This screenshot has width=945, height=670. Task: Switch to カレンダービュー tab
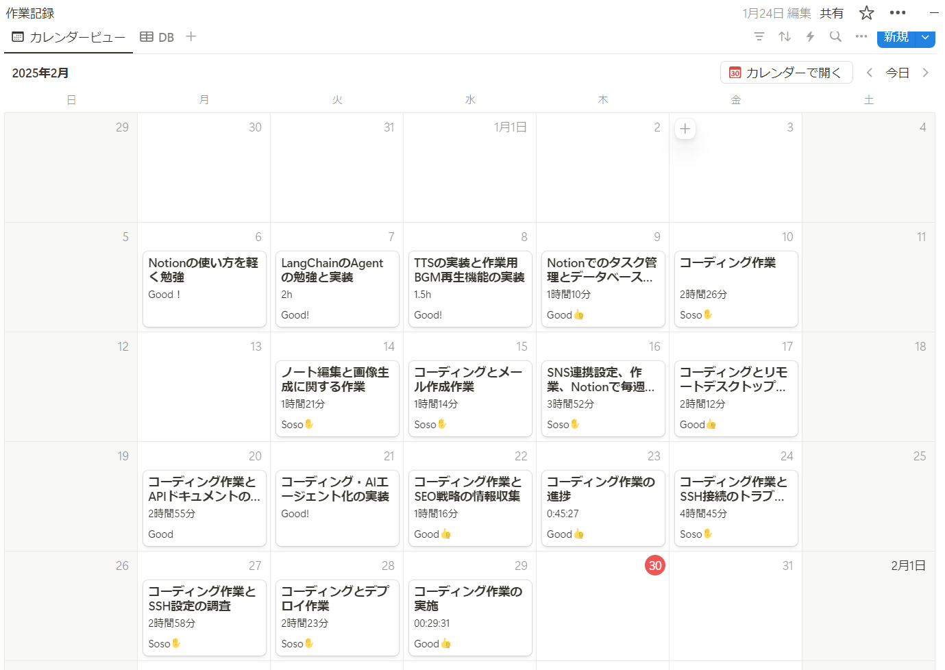point(69,37)
